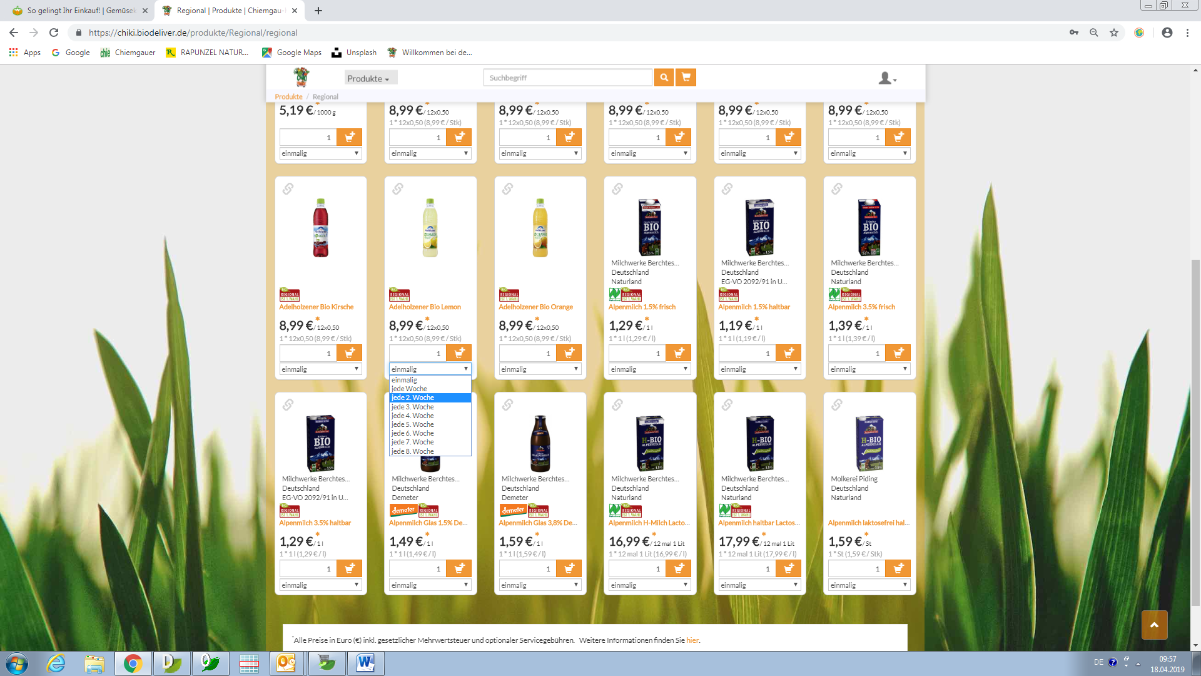Choose 'einmalig' in the open interval list
This screenshot has height=676, width=1201.
click(x=430, y=380)
